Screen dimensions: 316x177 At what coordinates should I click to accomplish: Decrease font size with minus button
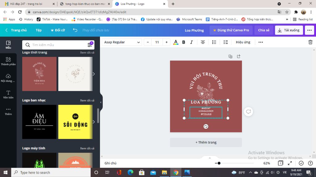(148, 42)
